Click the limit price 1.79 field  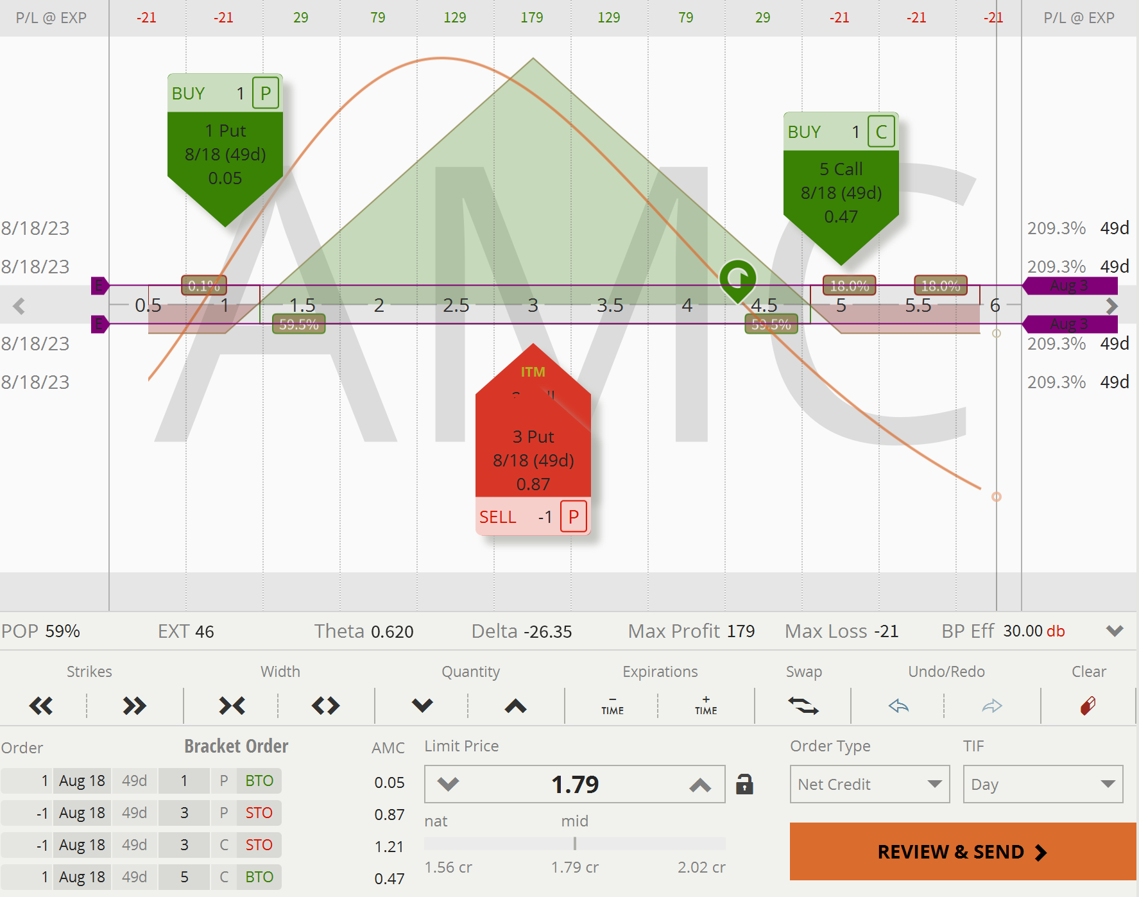pos(575,784)
